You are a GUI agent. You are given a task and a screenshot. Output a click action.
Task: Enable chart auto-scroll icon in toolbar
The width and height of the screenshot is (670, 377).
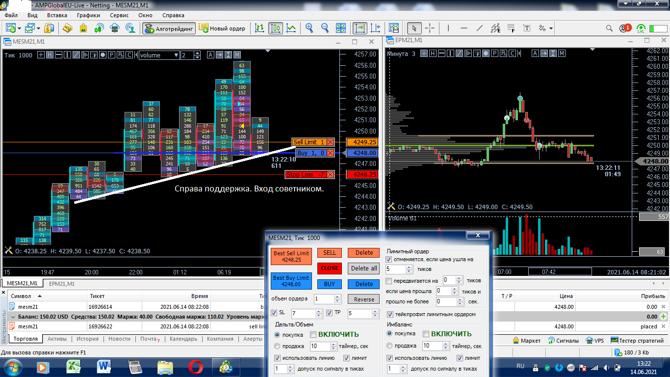360,28
